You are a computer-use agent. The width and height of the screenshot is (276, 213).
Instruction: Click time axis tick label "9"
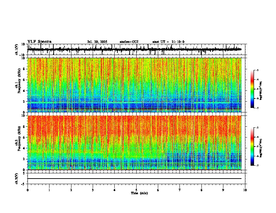pyautogui.click(x=223, y=190)
